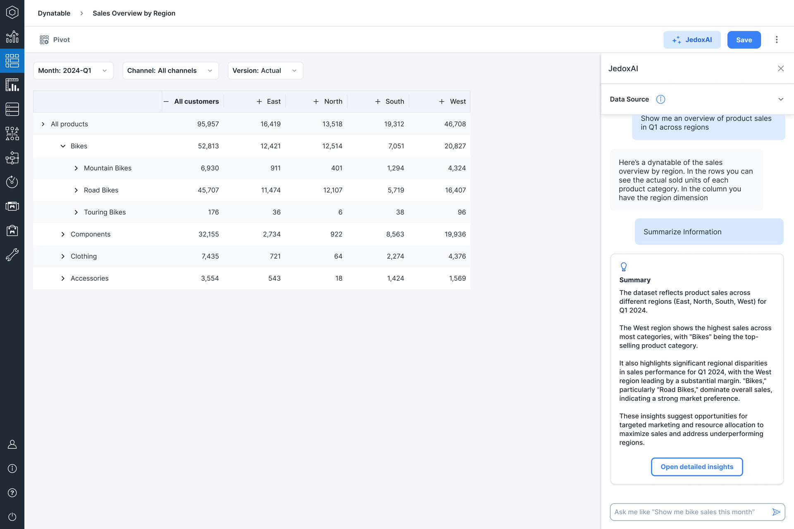The height and width of the screenshot is (529, 794).
Task: Expand the Components row
Action: (x=63, y=234)
